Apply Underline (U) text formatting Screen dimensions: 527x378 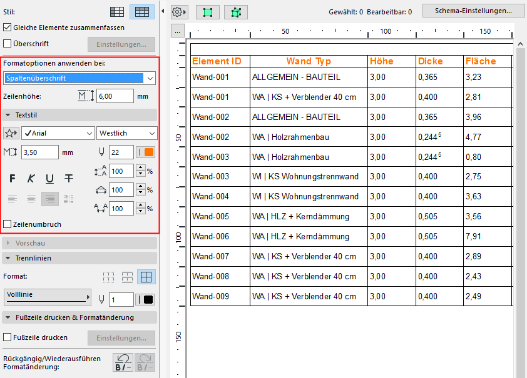(x=49, y=179)
